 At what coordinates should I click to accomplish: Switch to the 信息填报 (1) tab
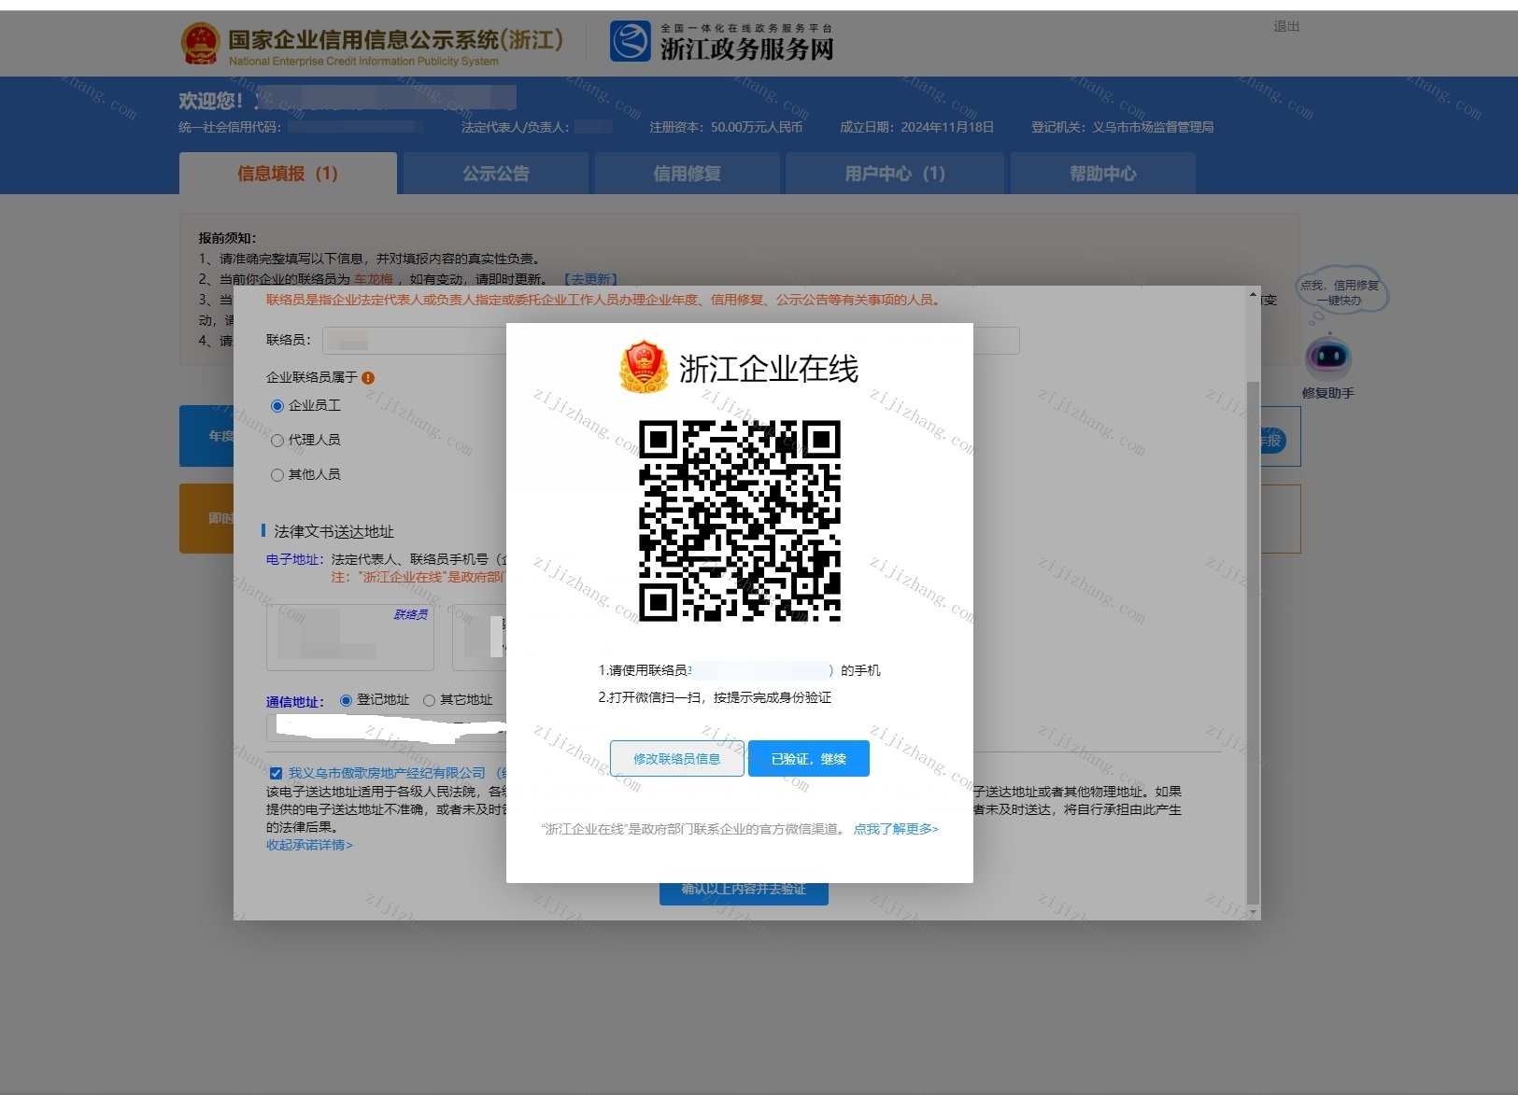[x=288, y=174]
